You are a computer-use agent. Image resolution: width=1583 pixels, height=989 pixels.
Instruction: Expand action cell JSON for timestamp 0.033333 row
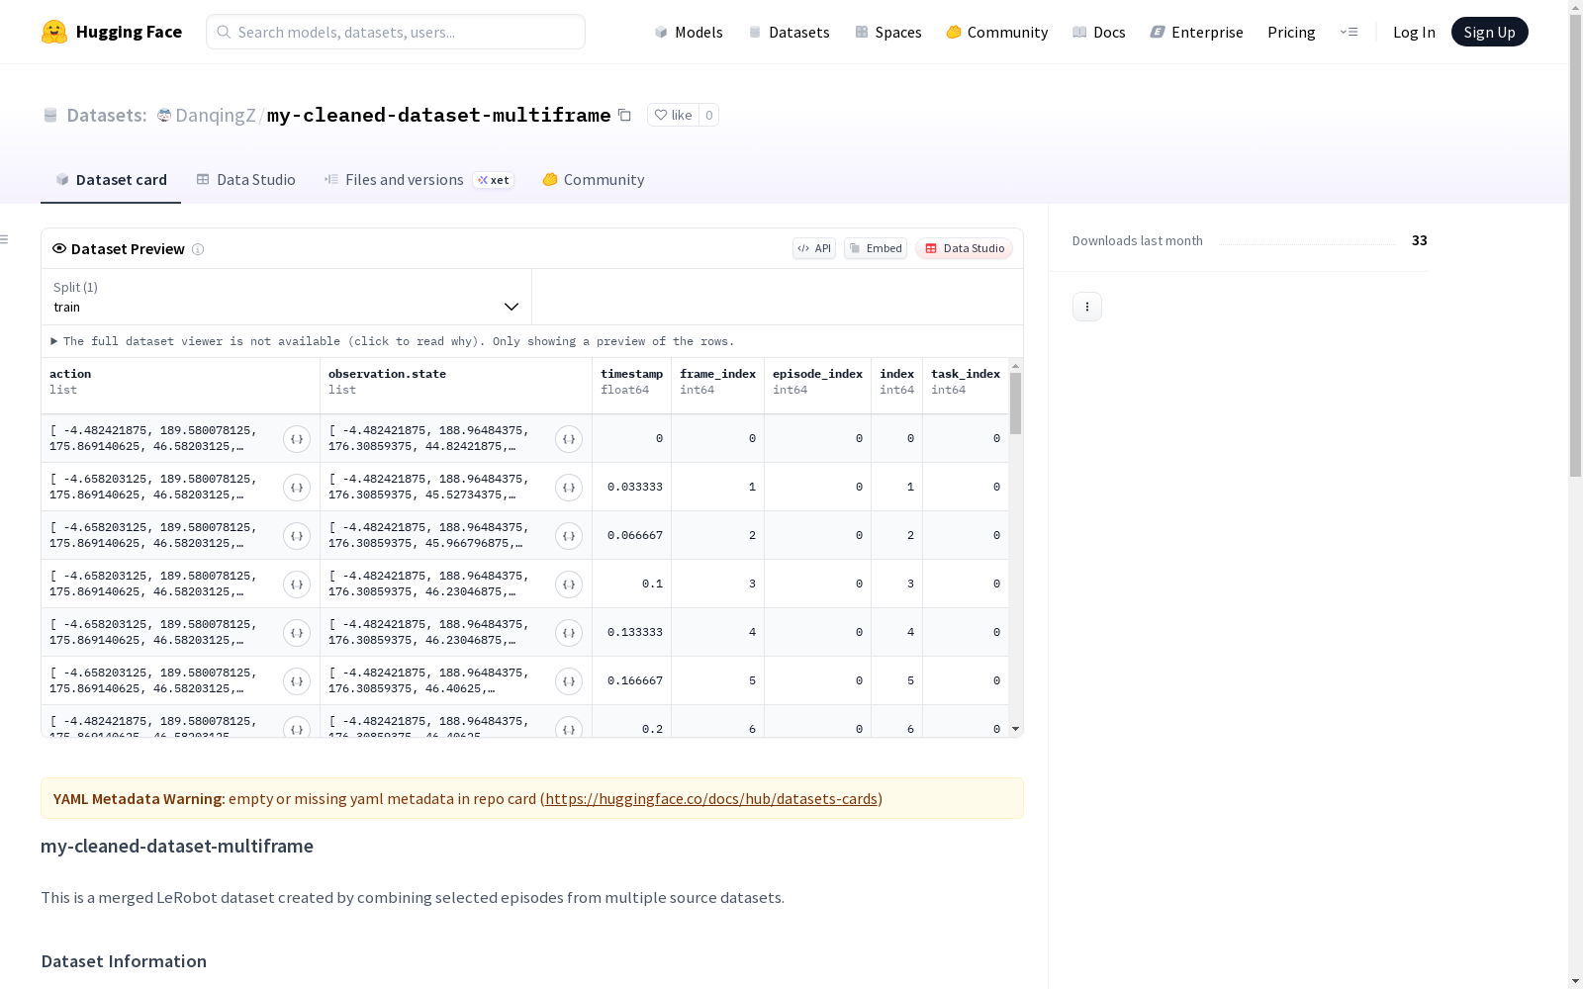[297, 488]
